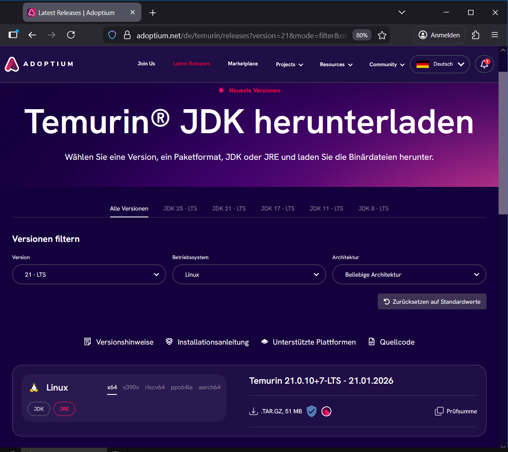The width and height of the screenshot is (508, 452).
Task: Open the Firefox hamburger menu
Action: (x=495, y=35)
